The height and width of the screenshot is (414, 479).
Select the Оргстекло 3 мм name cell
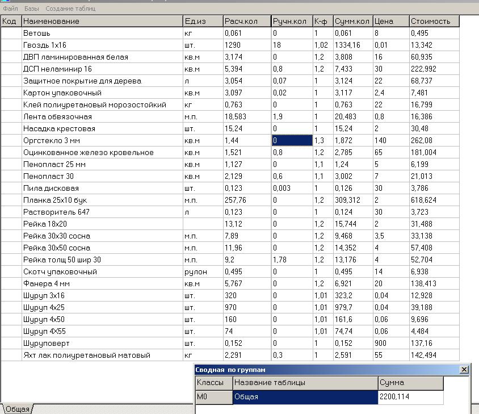point(102,140)
